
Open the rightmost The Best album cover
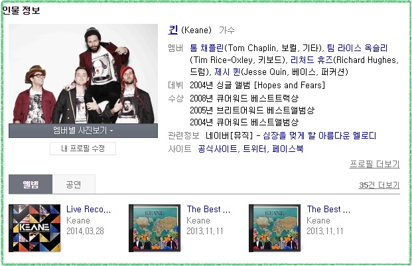[x=275, y=228]
